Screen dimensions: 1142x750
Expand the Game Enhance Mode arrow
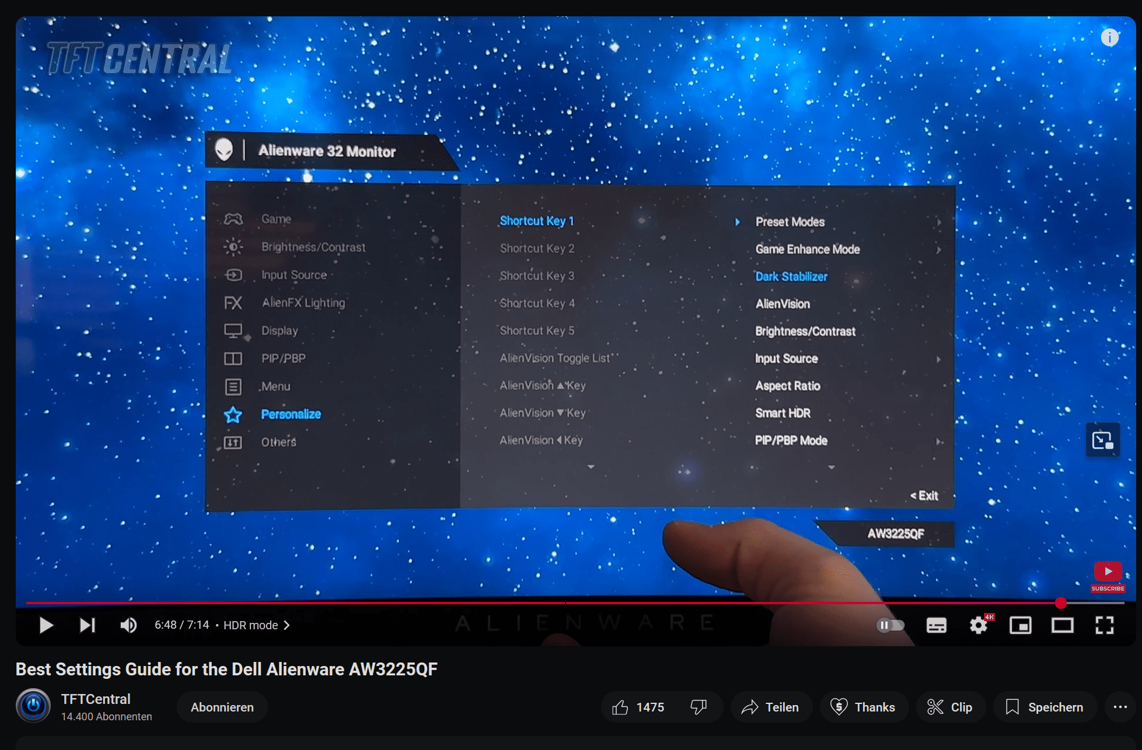pos(939,250)
